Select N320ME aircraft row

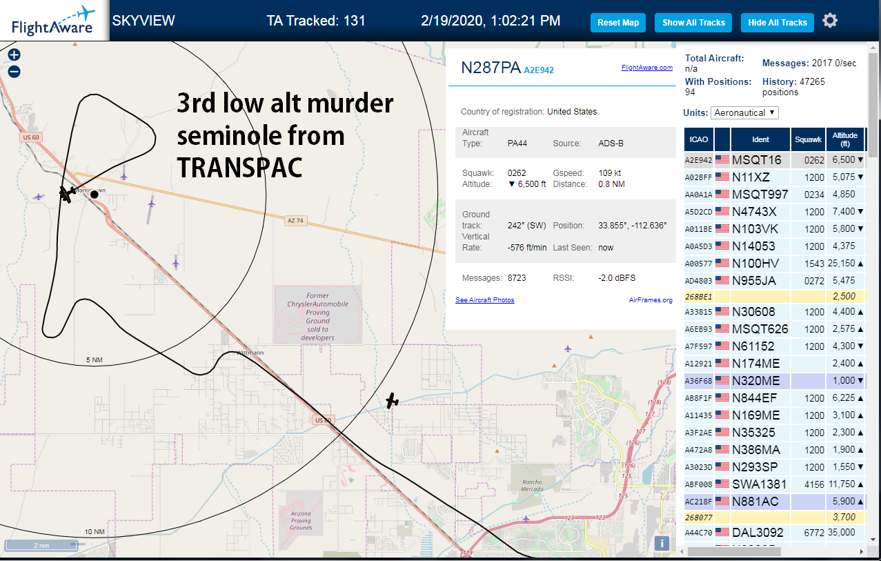click(774, 381)
